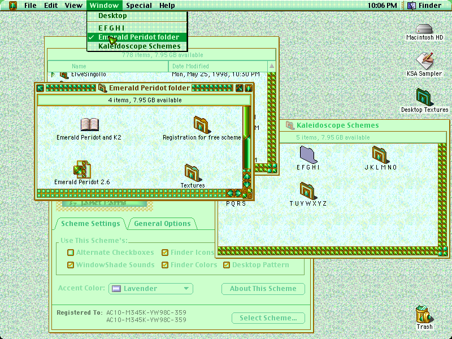Select the T U V W X Y Z folder icon

[307, 190]
